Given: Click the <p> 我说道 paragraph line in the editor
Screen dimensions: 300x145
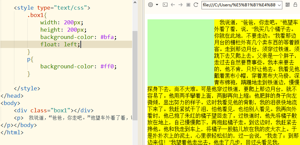Looking at the screenshot, I should [73, 118].
